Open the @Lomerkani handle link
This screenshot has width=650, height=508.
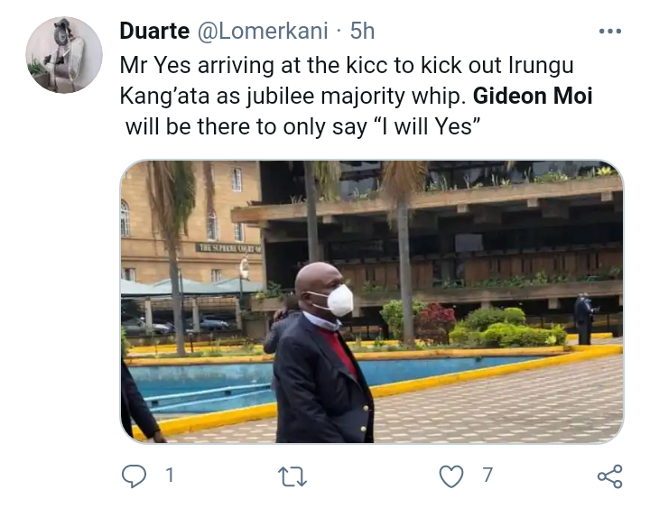pyautogui.click(x=263, y=31)
